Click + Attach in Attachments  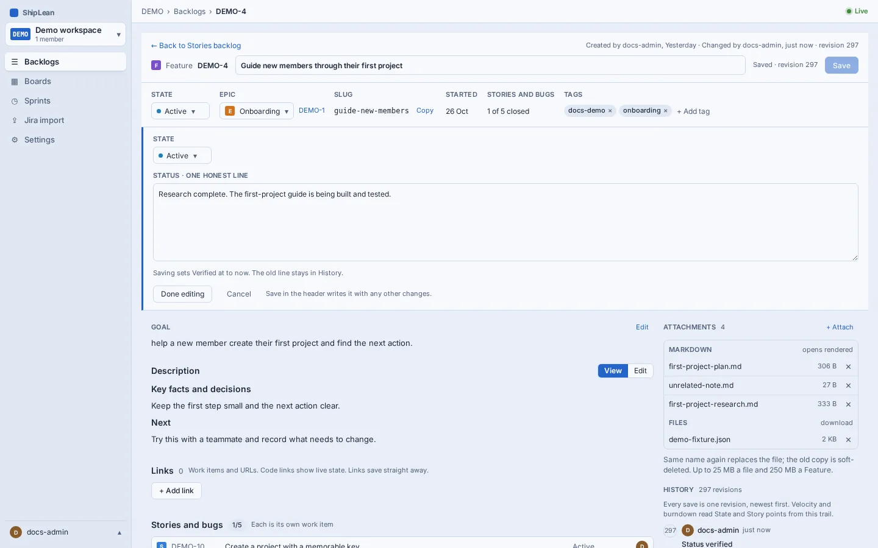(x=840, y=327)
